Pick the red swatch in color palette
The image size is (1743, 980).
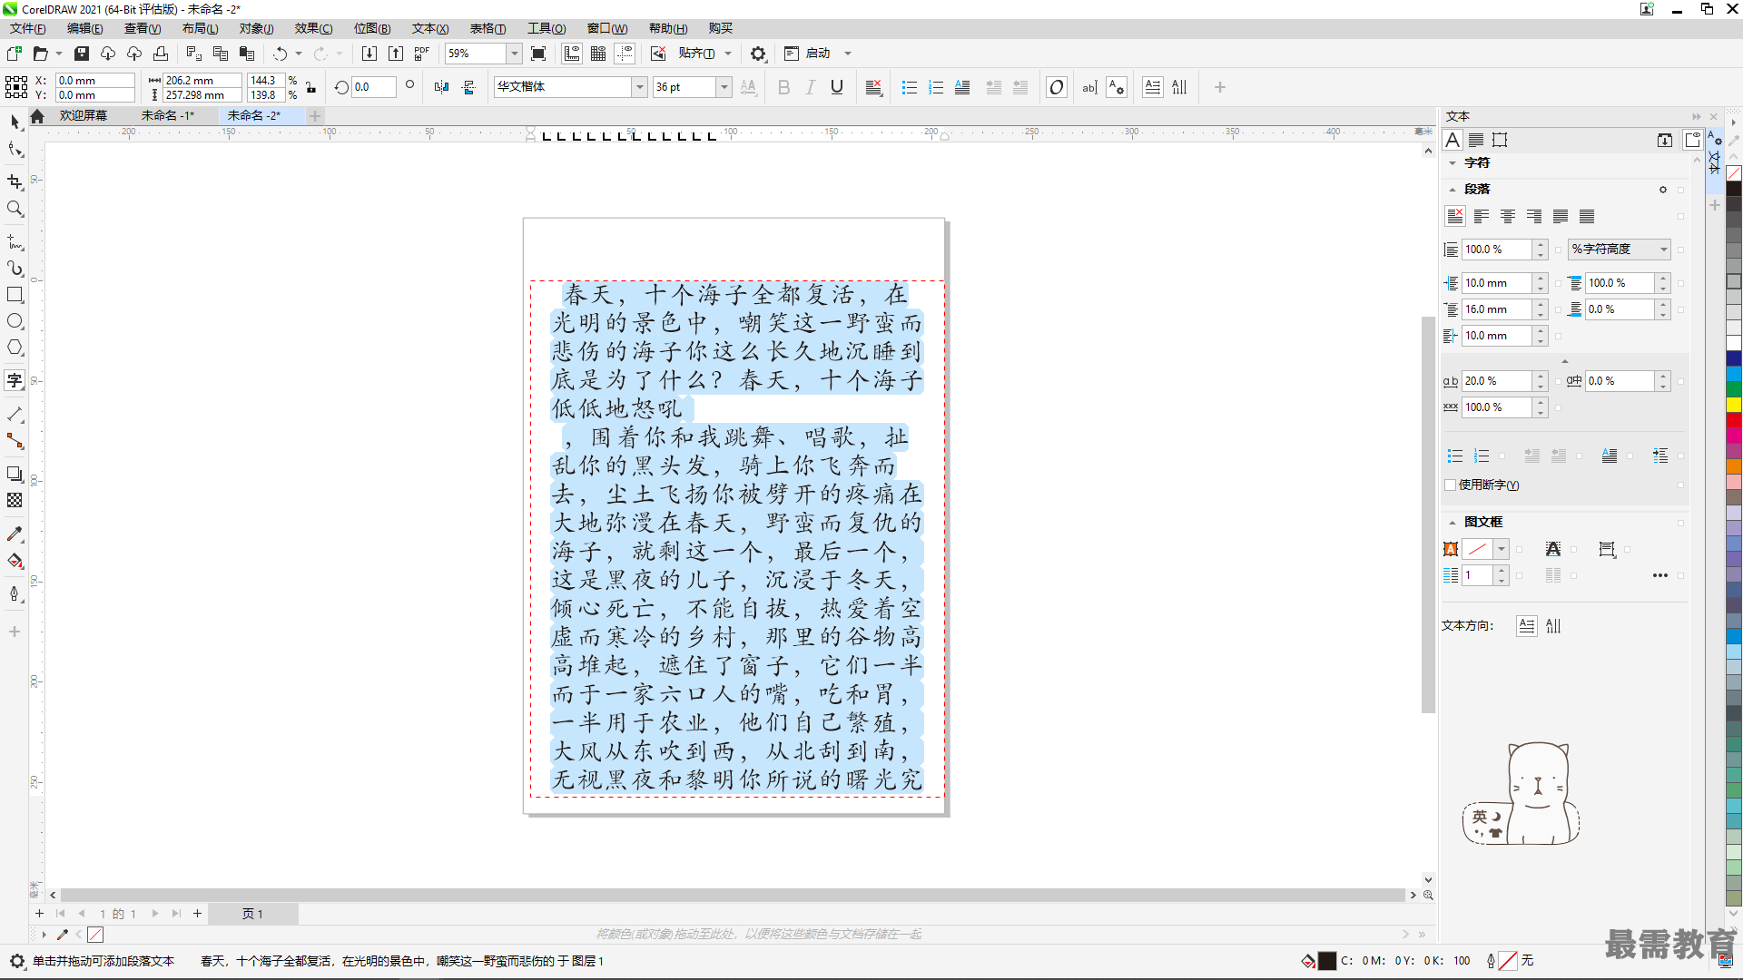(1734, 420)
